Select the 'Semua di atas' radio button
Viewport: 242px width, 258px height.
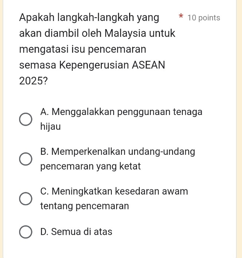25,232
